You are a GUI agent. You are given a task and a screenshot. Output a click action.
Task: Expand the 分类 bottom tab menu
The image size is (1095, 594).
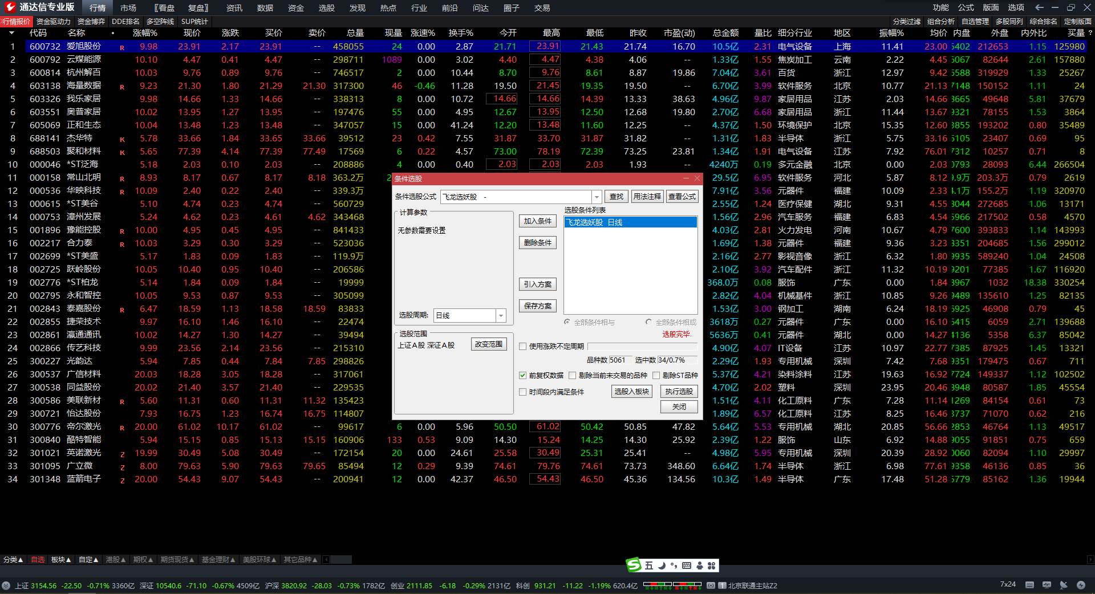13,560
